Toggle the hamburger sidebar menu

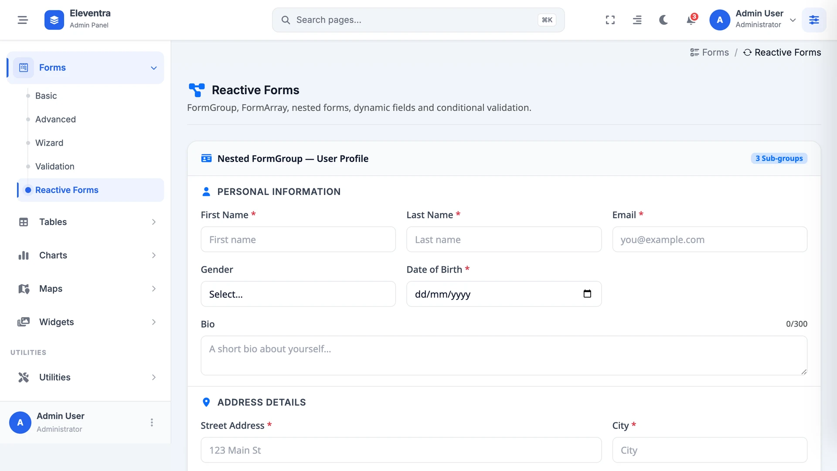tap(23, 20)
